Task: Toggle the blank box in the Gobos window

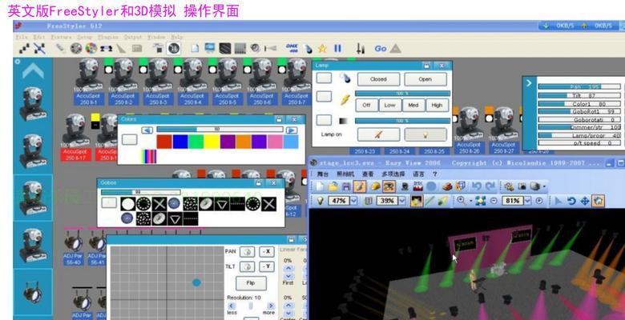Action: pos(109,203)
